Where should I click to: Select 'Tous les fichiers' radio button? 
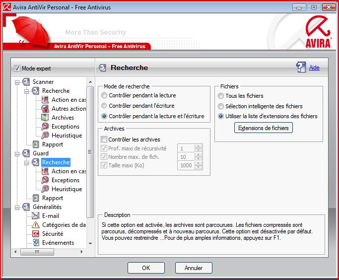pyautogui.click(x=221, y=96)
